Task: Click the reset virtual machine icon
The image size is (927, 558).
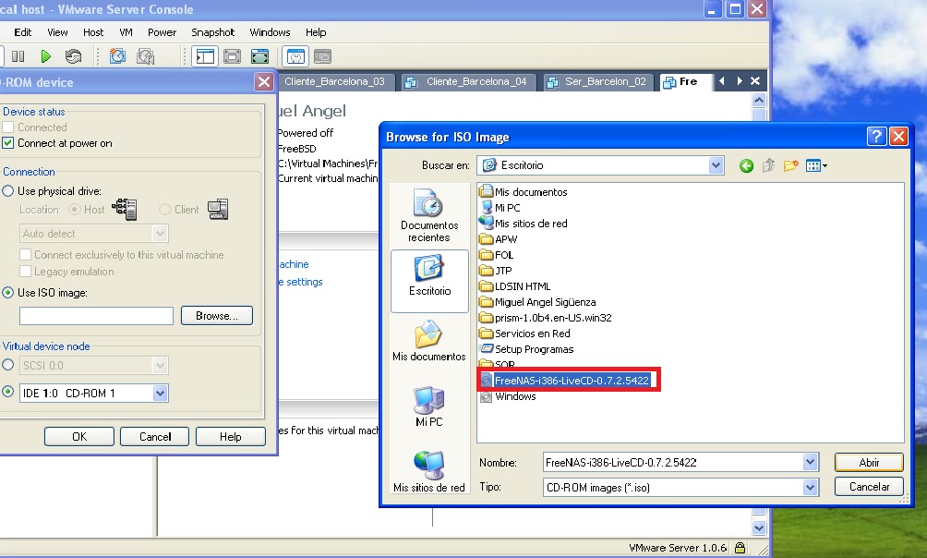Action: (x=73, y=56)
